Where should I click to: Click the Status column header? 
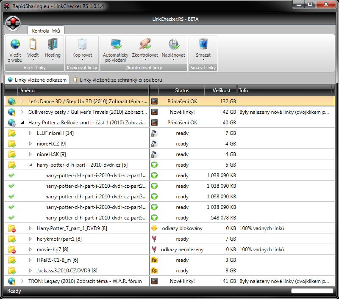pos(182,91)
